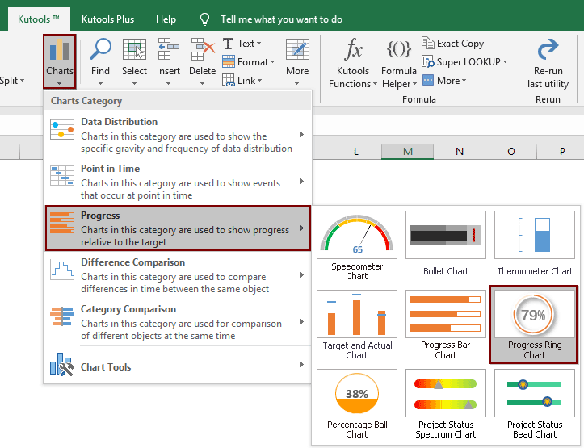Image resolution: width=584 pixels, height=448 pixels.
Task: Click the Delete ribbon icon
Action: 202,59
